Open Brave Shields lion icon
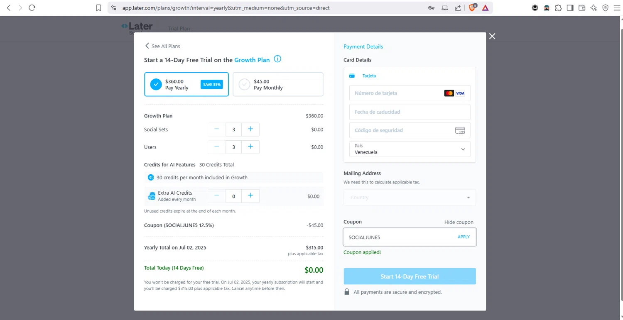This screenshot has width=623, height=320. click(x=472, y=7)
